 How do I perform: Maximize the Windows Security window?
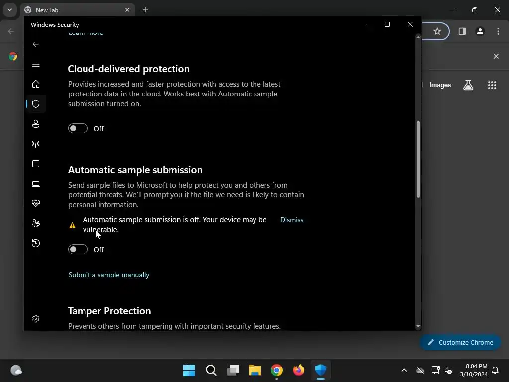point(387,25)
